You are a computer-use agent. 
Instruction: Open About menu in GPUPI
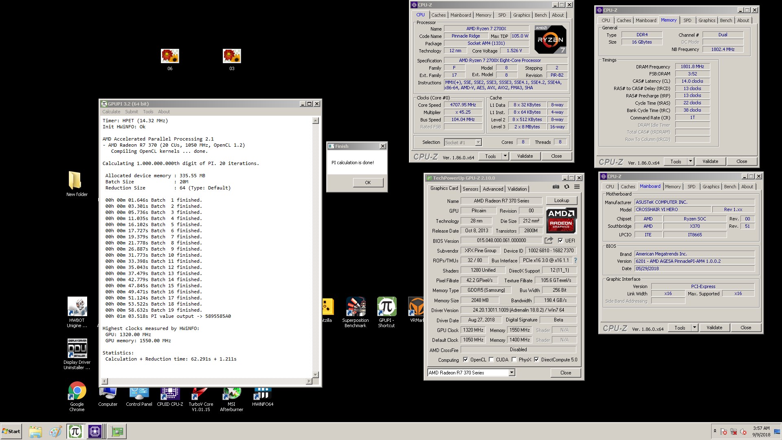pos(164,112)
